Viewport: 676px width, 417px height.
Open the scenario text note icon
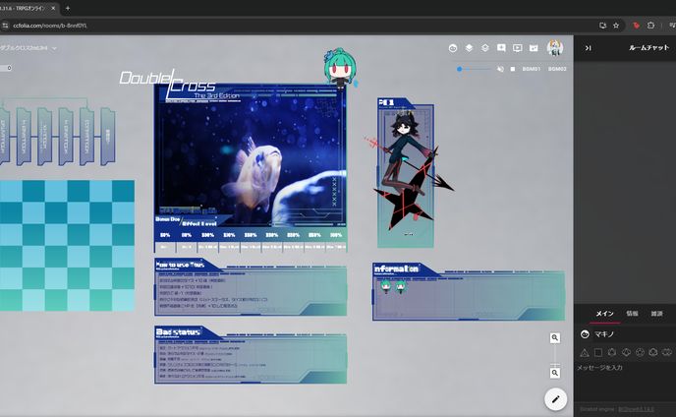pyautogui.click(x=501, y=48)
